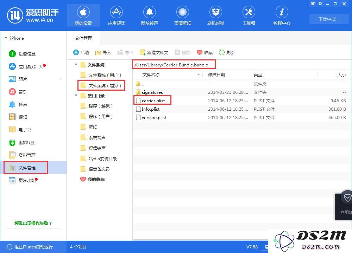Click the shield icon on floating panel
This screenshot has width=352, height=253.
[x=347, y=197]
